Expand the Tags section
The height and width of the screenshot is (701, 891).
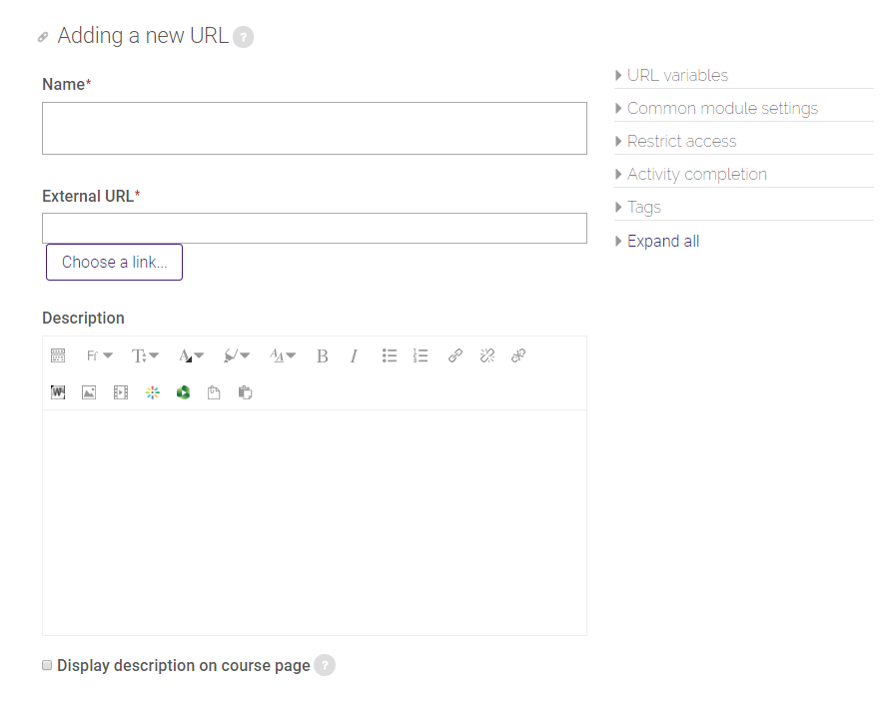coord(638,207)
